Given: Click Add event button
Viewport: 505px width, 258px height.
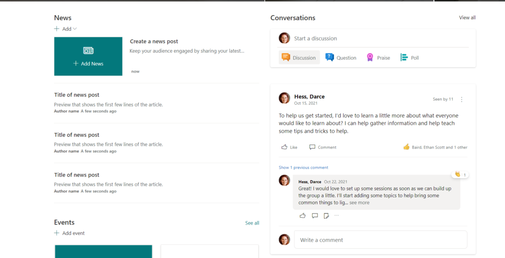Looking at the screenshot, I should click(69, 233).
